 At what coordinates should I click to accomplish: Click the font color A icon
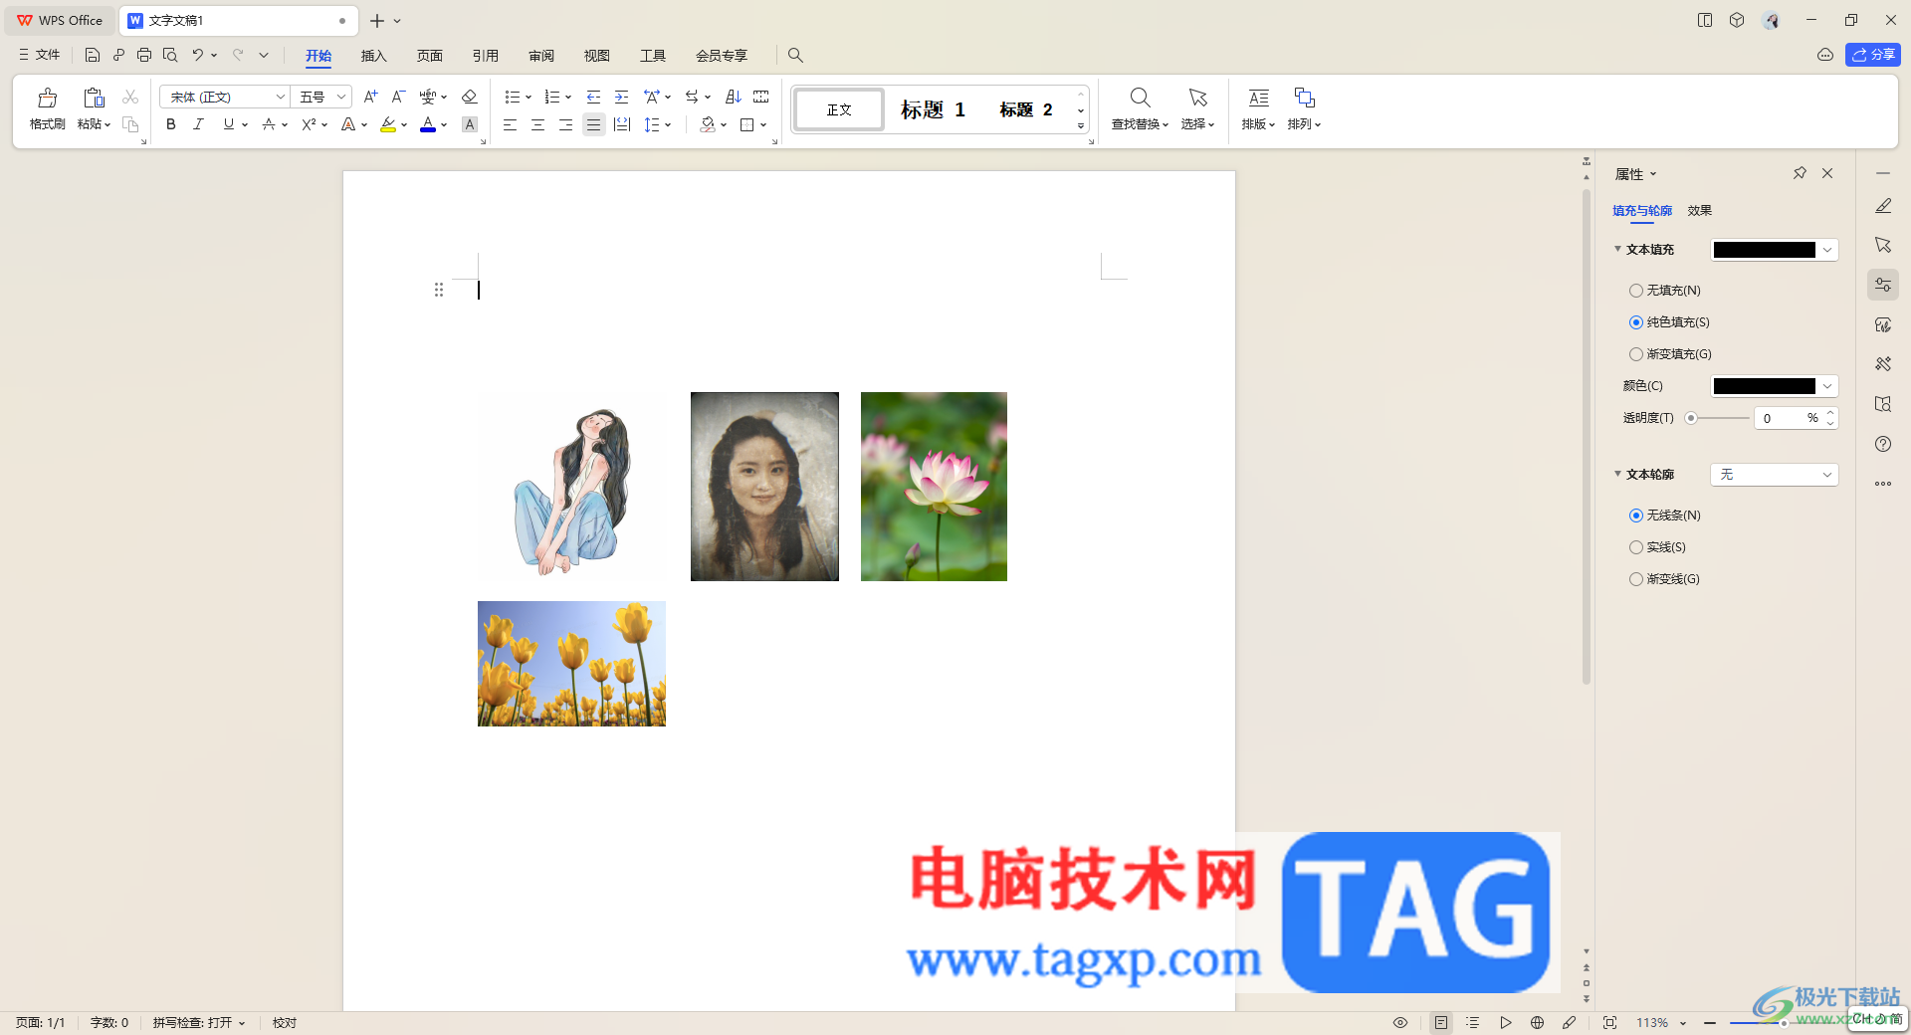pyautogui.click(x=428, y=124)
